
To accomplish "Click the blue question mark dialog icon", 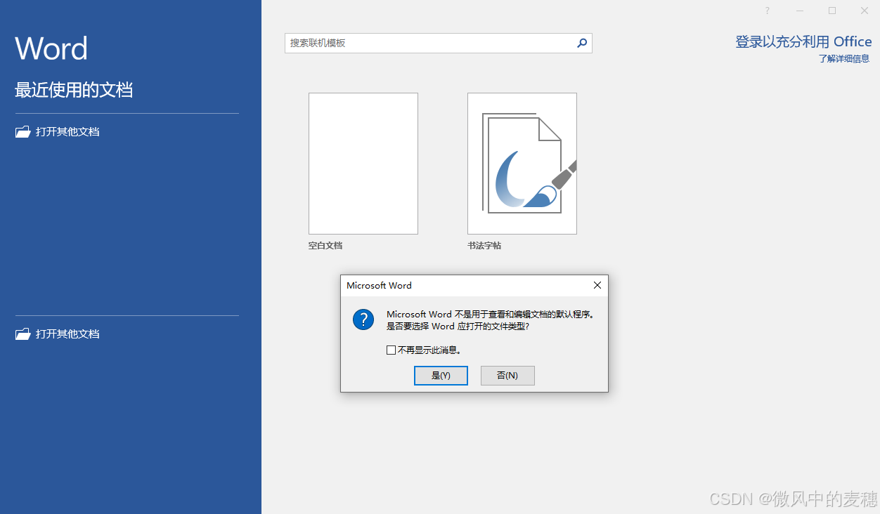I will point(363,319).
